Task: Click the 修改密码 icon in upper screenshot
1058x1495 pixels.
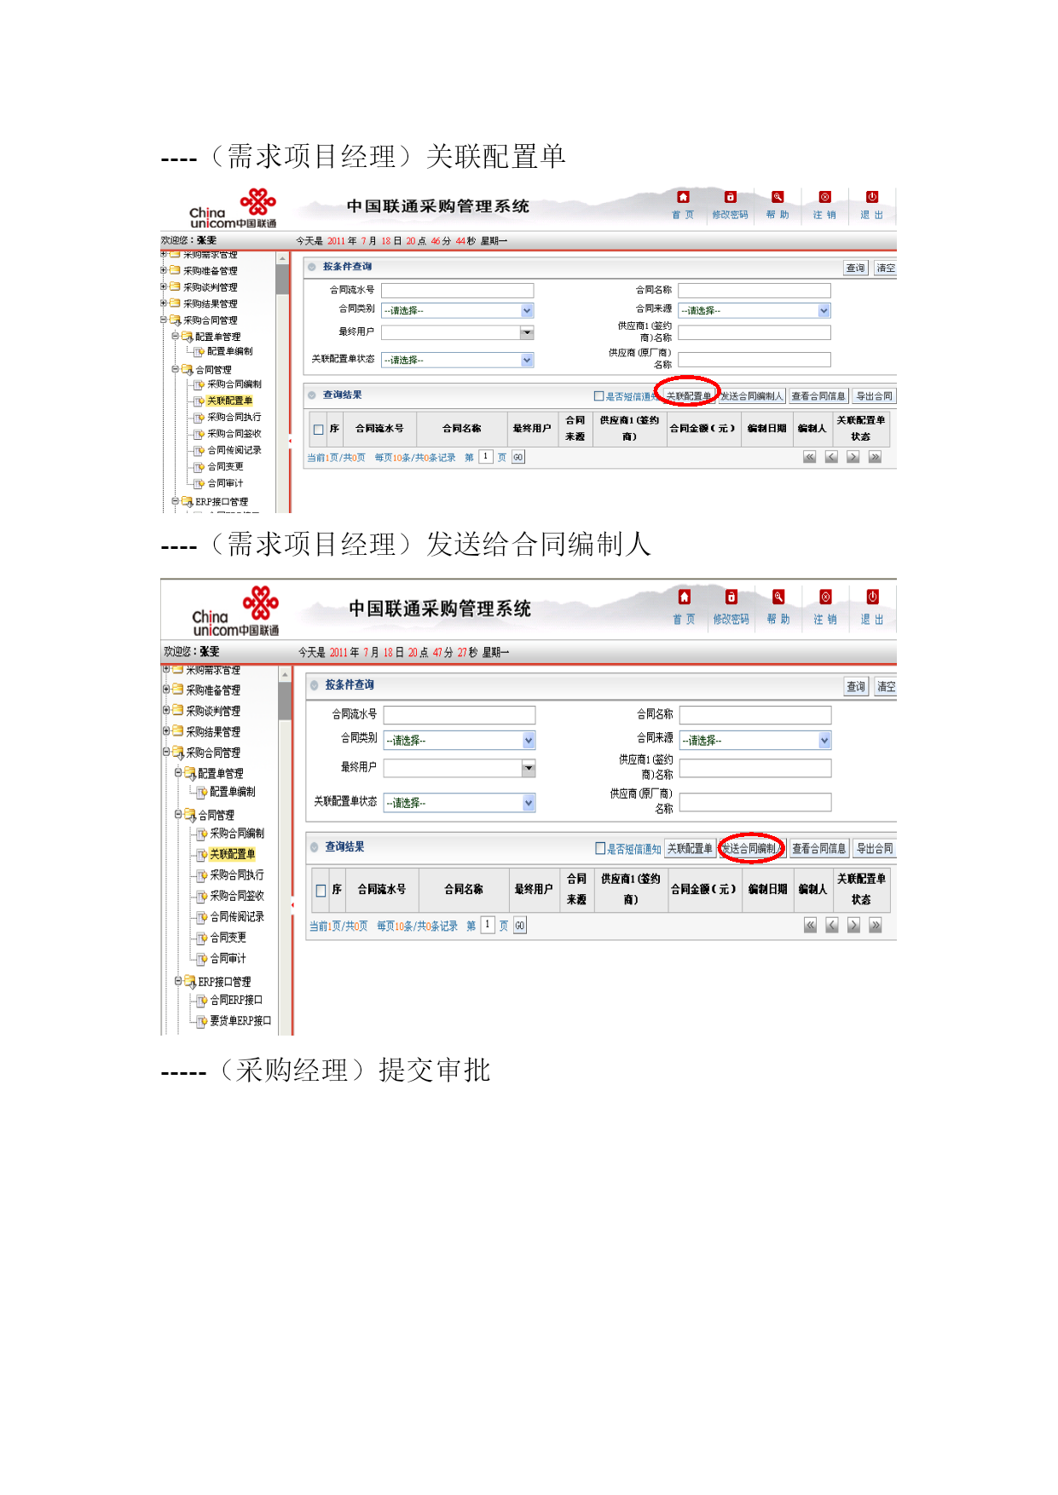Action: [x=730, y=197]
